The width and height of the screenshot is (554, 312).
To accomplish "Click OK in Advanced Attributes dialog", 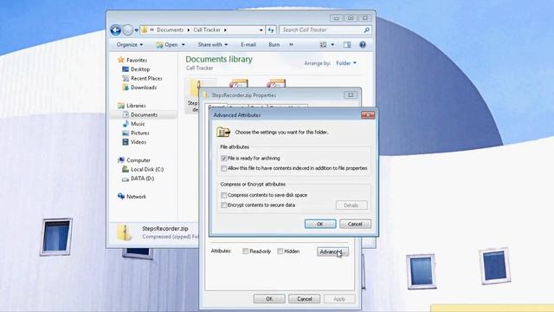I will 320,224.
